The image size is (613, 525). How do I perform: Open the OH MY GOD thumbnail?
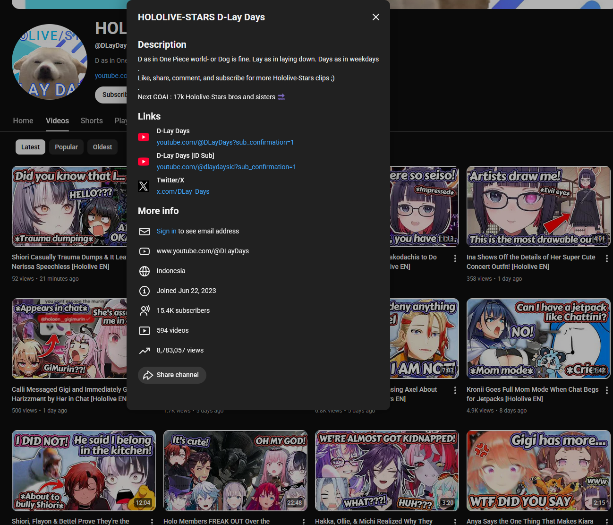tap(235, 471)
